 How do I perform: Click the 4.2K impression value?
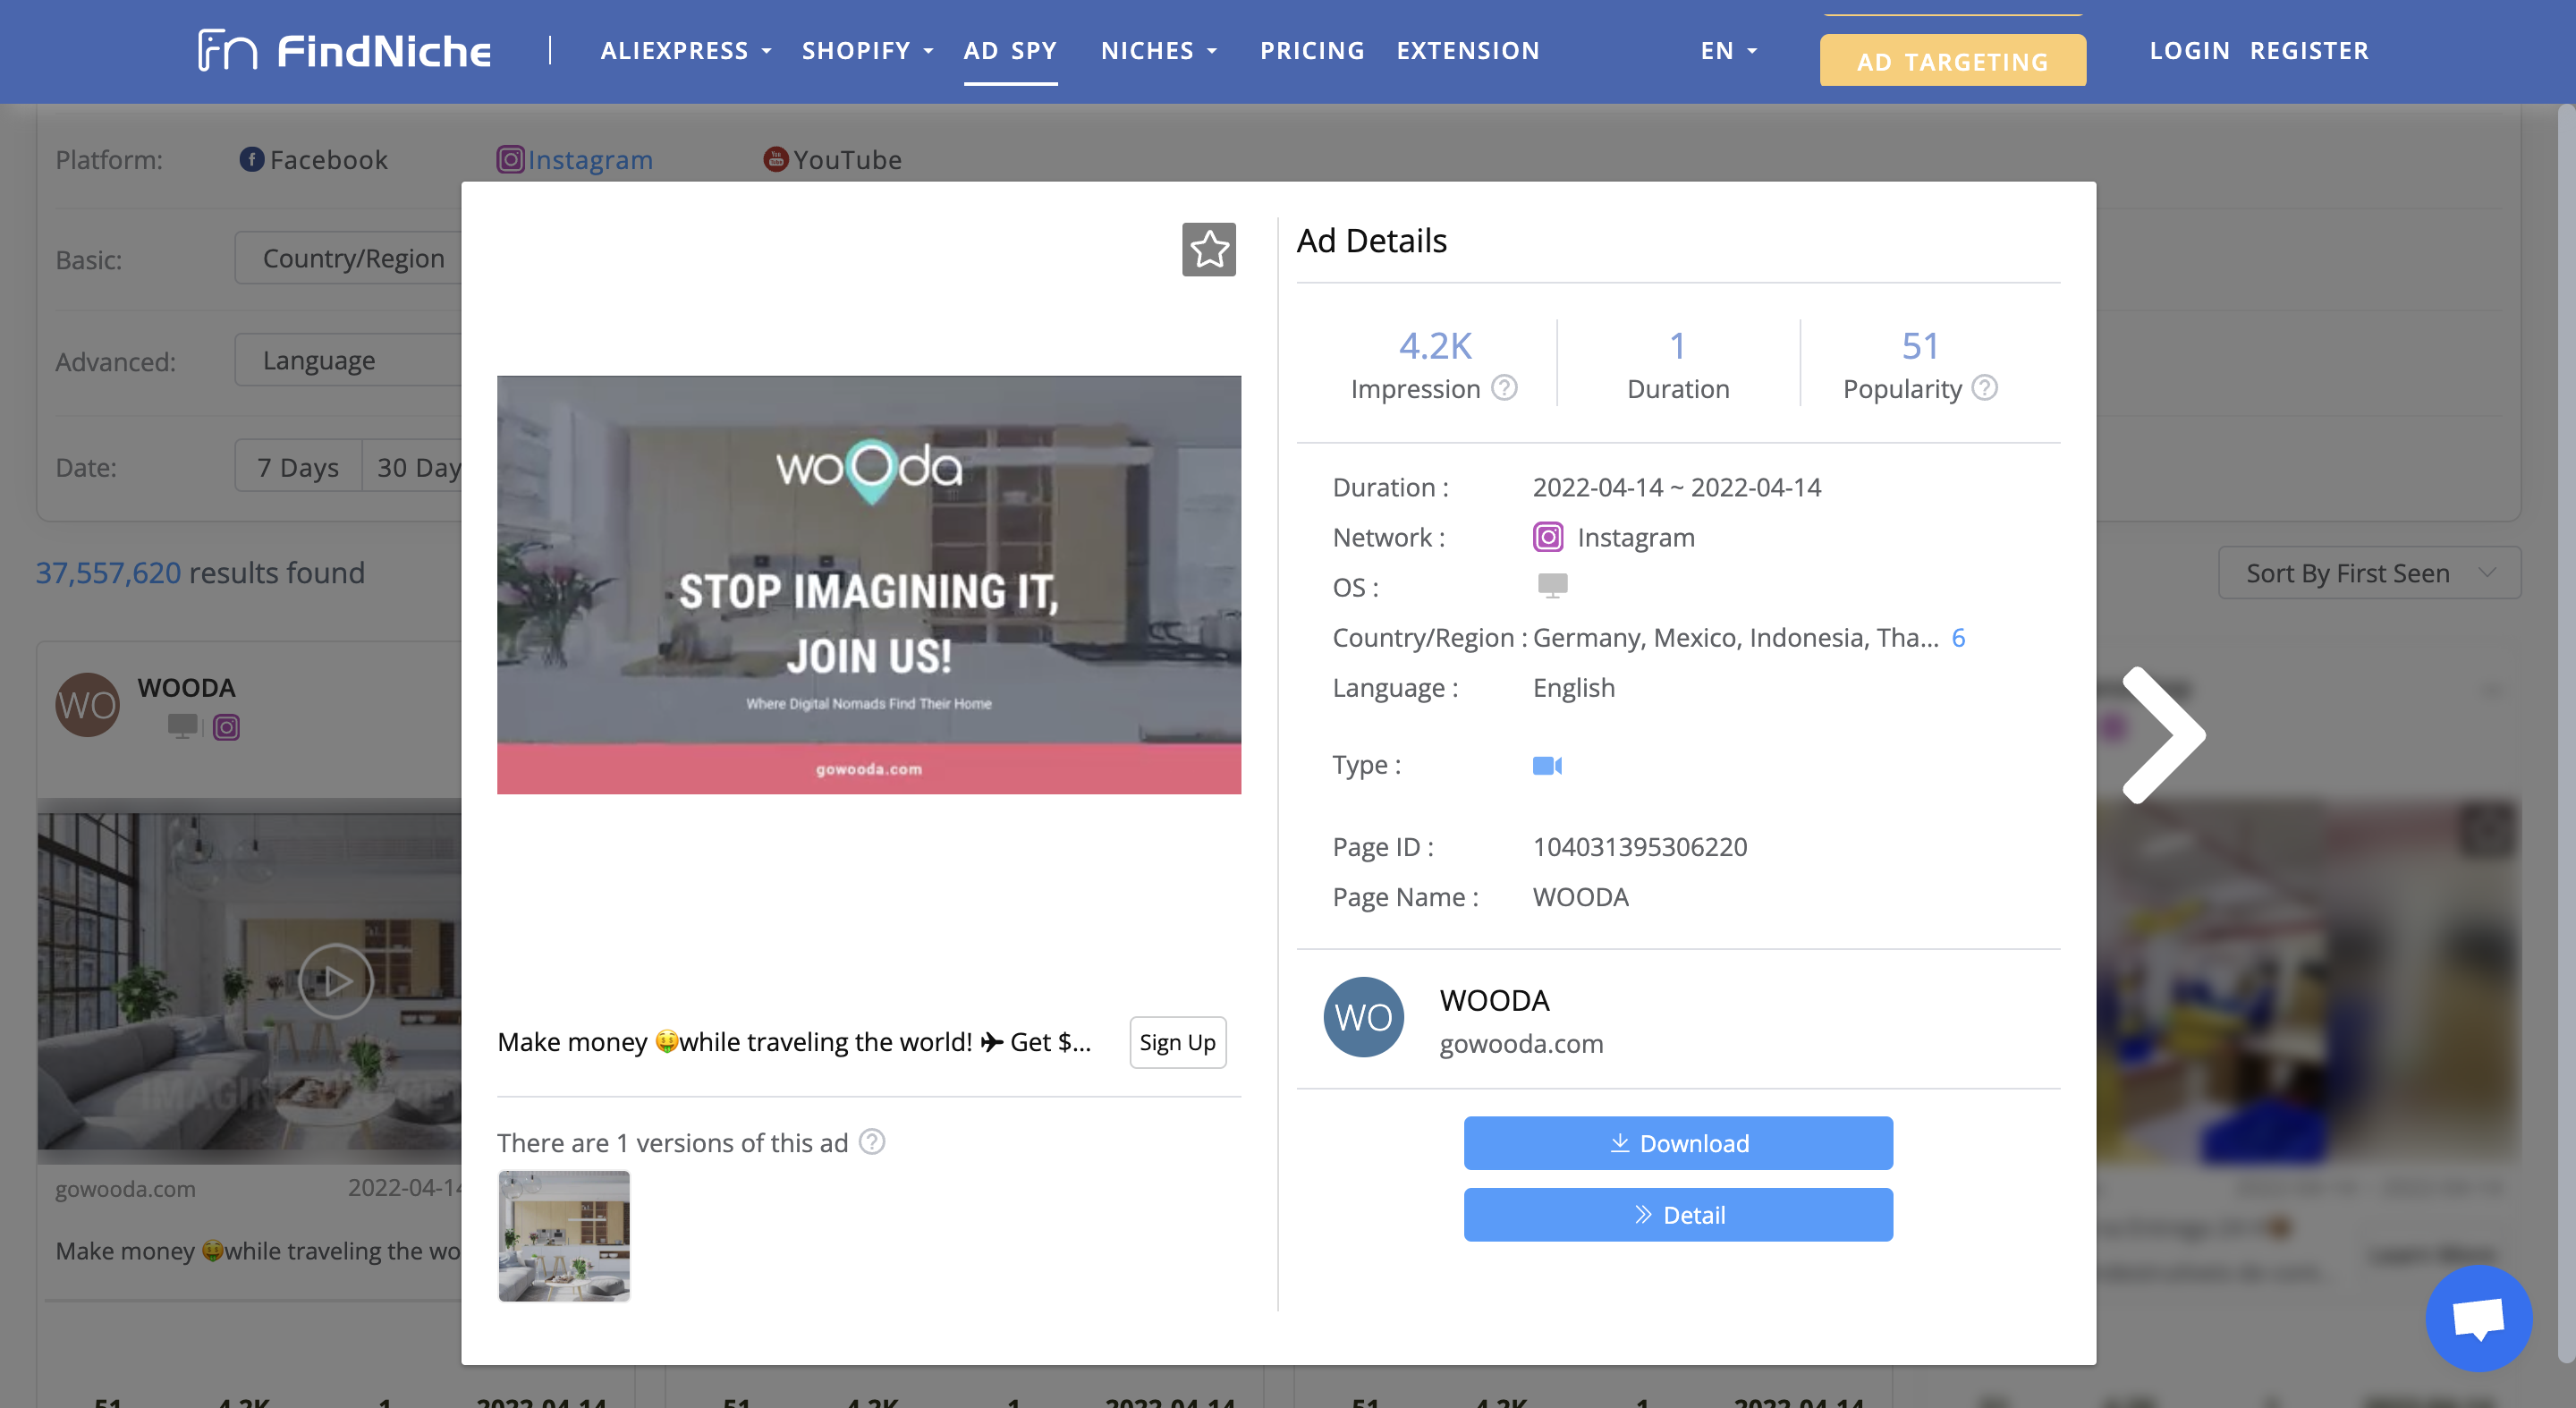pyautogui.click(x=1434, y=345)
